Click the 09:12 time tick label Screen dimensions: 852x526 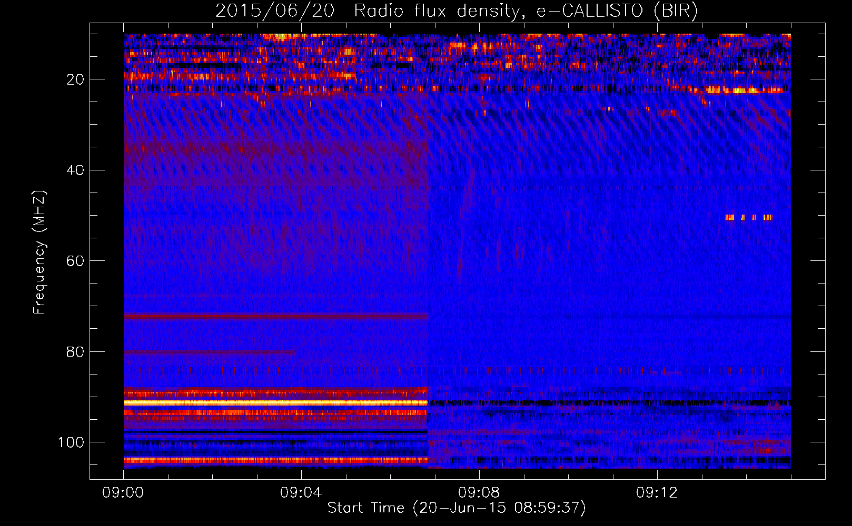657,493
